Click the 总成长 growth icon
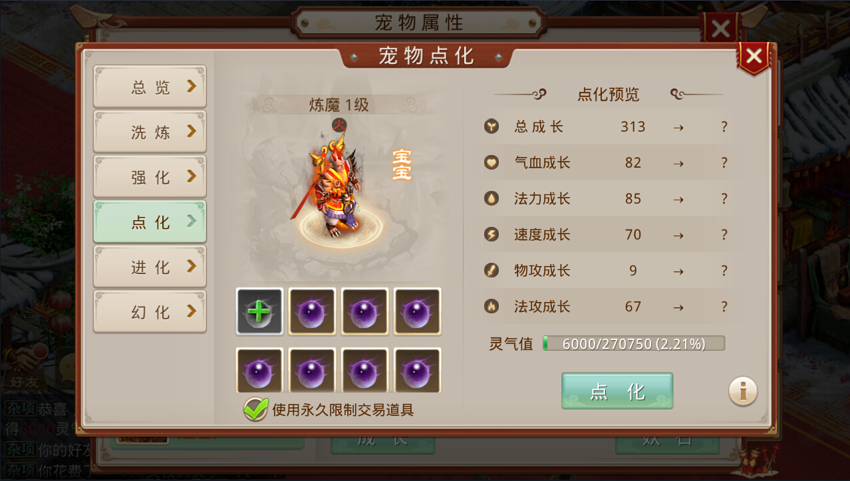 (x=492, y=126)
